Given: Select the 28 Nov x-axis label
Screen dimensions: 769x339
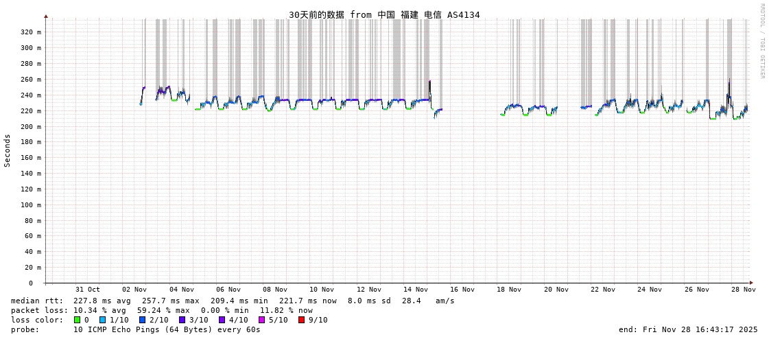Looking at the screenshot, I should [743, 290].
